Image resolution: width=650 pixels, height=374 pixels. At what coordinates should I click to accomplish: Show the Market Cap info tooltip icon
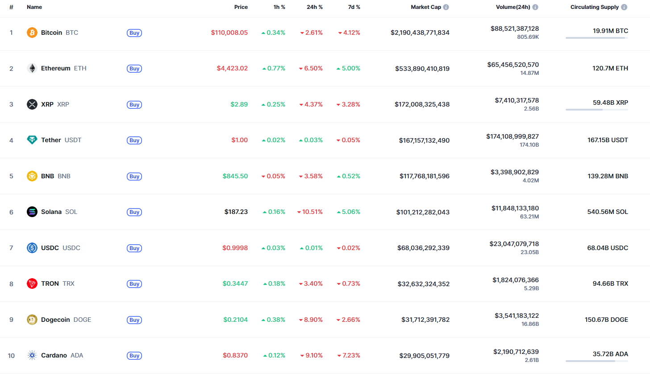pyautogui.click(x=446, y=7)
